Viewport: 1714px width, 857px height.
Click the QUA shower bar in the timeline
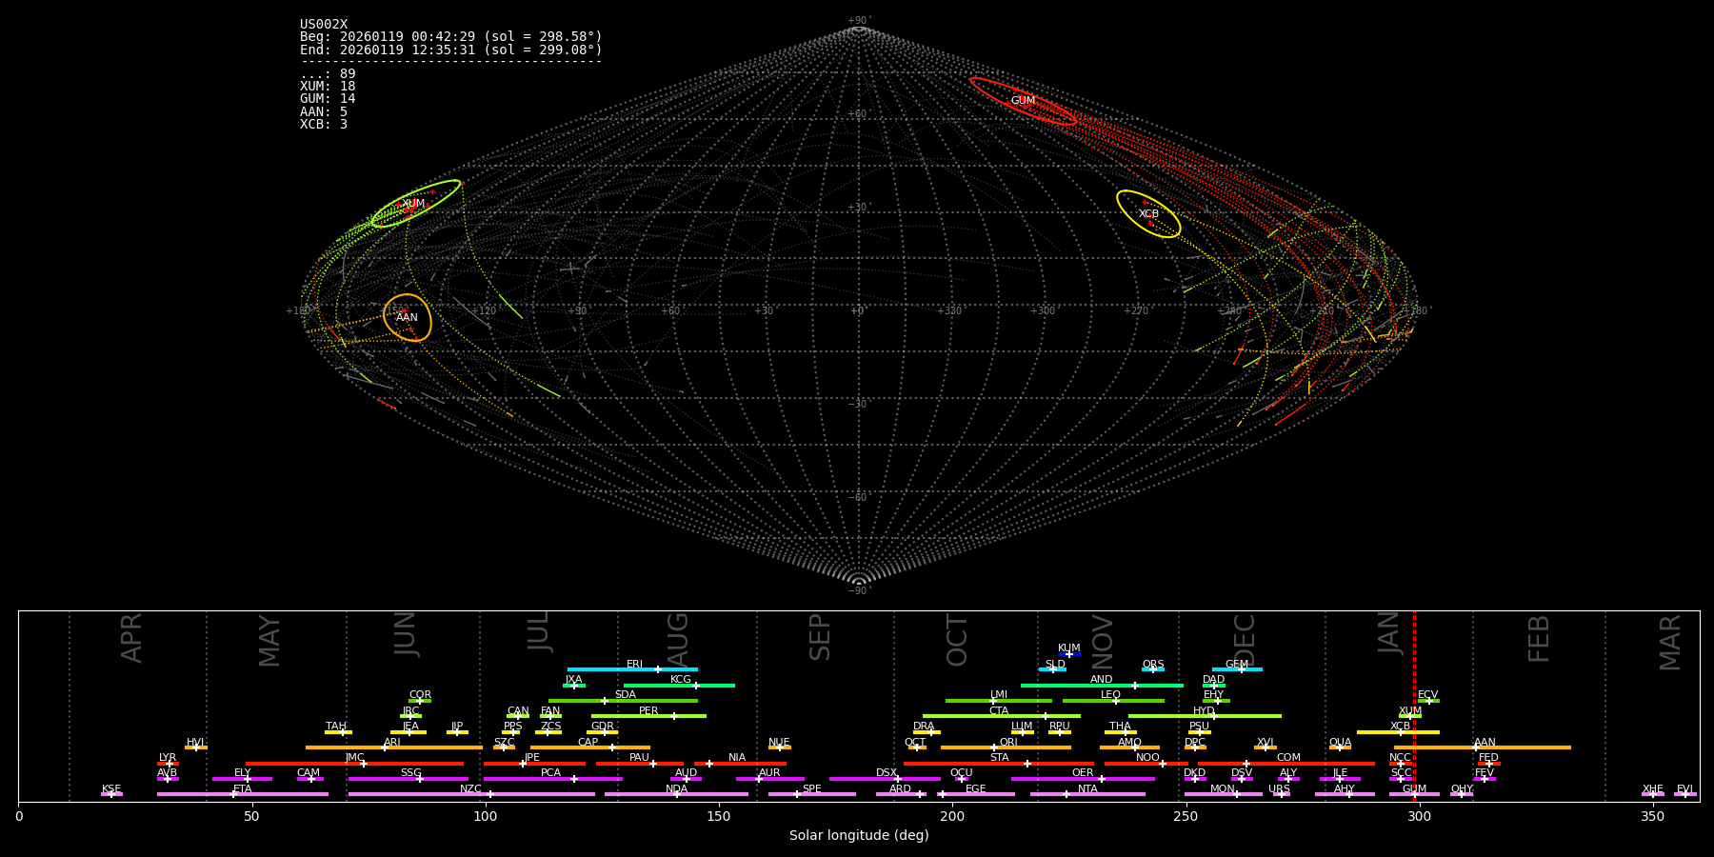tap(1340, 747)
